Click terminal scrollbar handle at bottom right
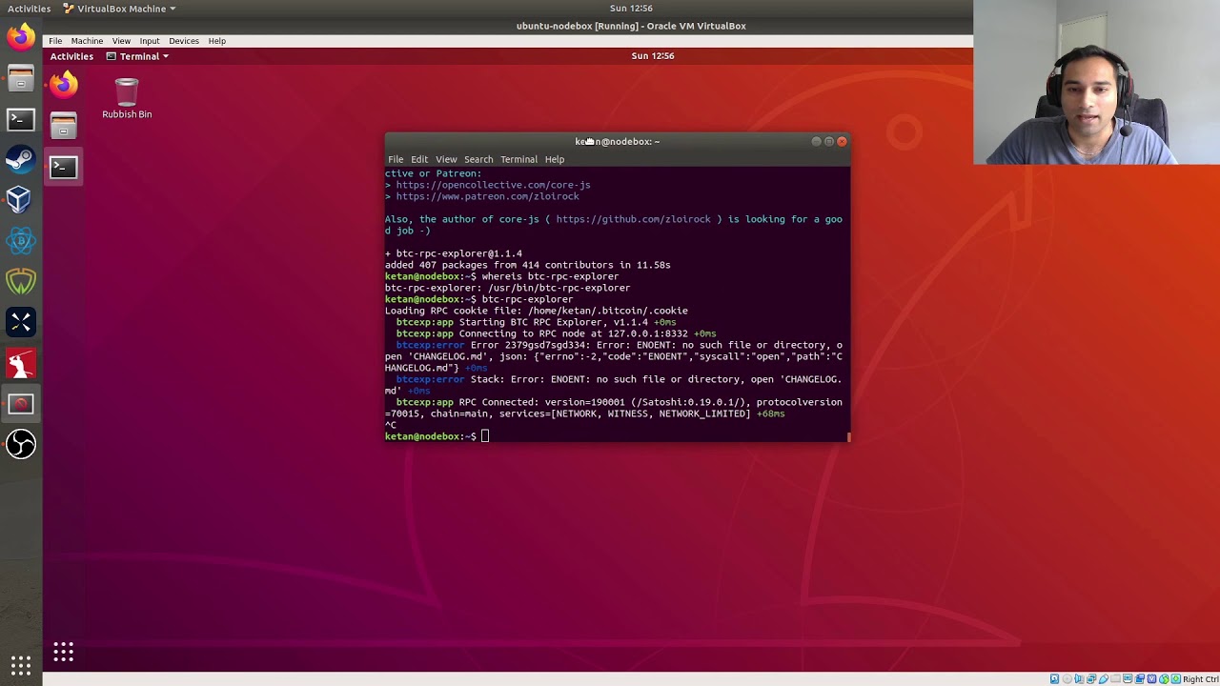1220x686 pixels. (x=848, y=437)
